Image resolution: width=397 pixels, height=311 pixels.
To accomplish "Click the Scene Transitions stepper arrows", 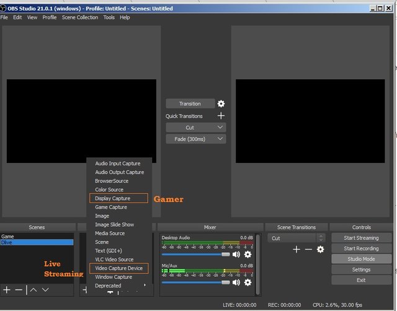I will coord(321,238).
